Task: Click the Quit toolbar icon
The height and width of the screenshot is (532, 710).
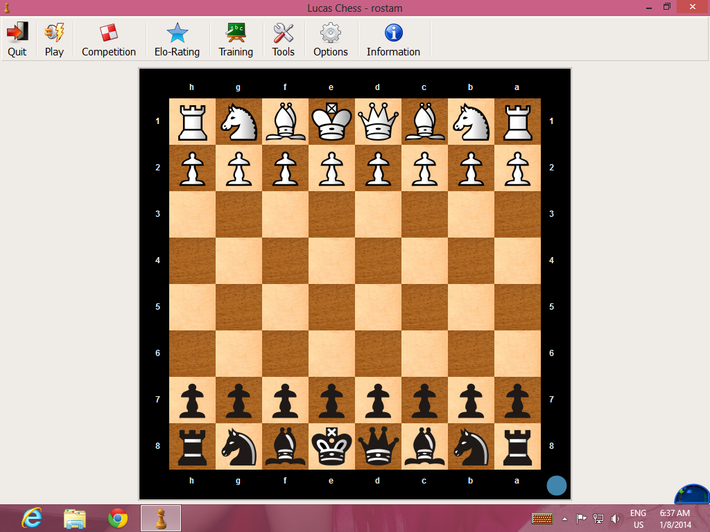Action: 17,33
